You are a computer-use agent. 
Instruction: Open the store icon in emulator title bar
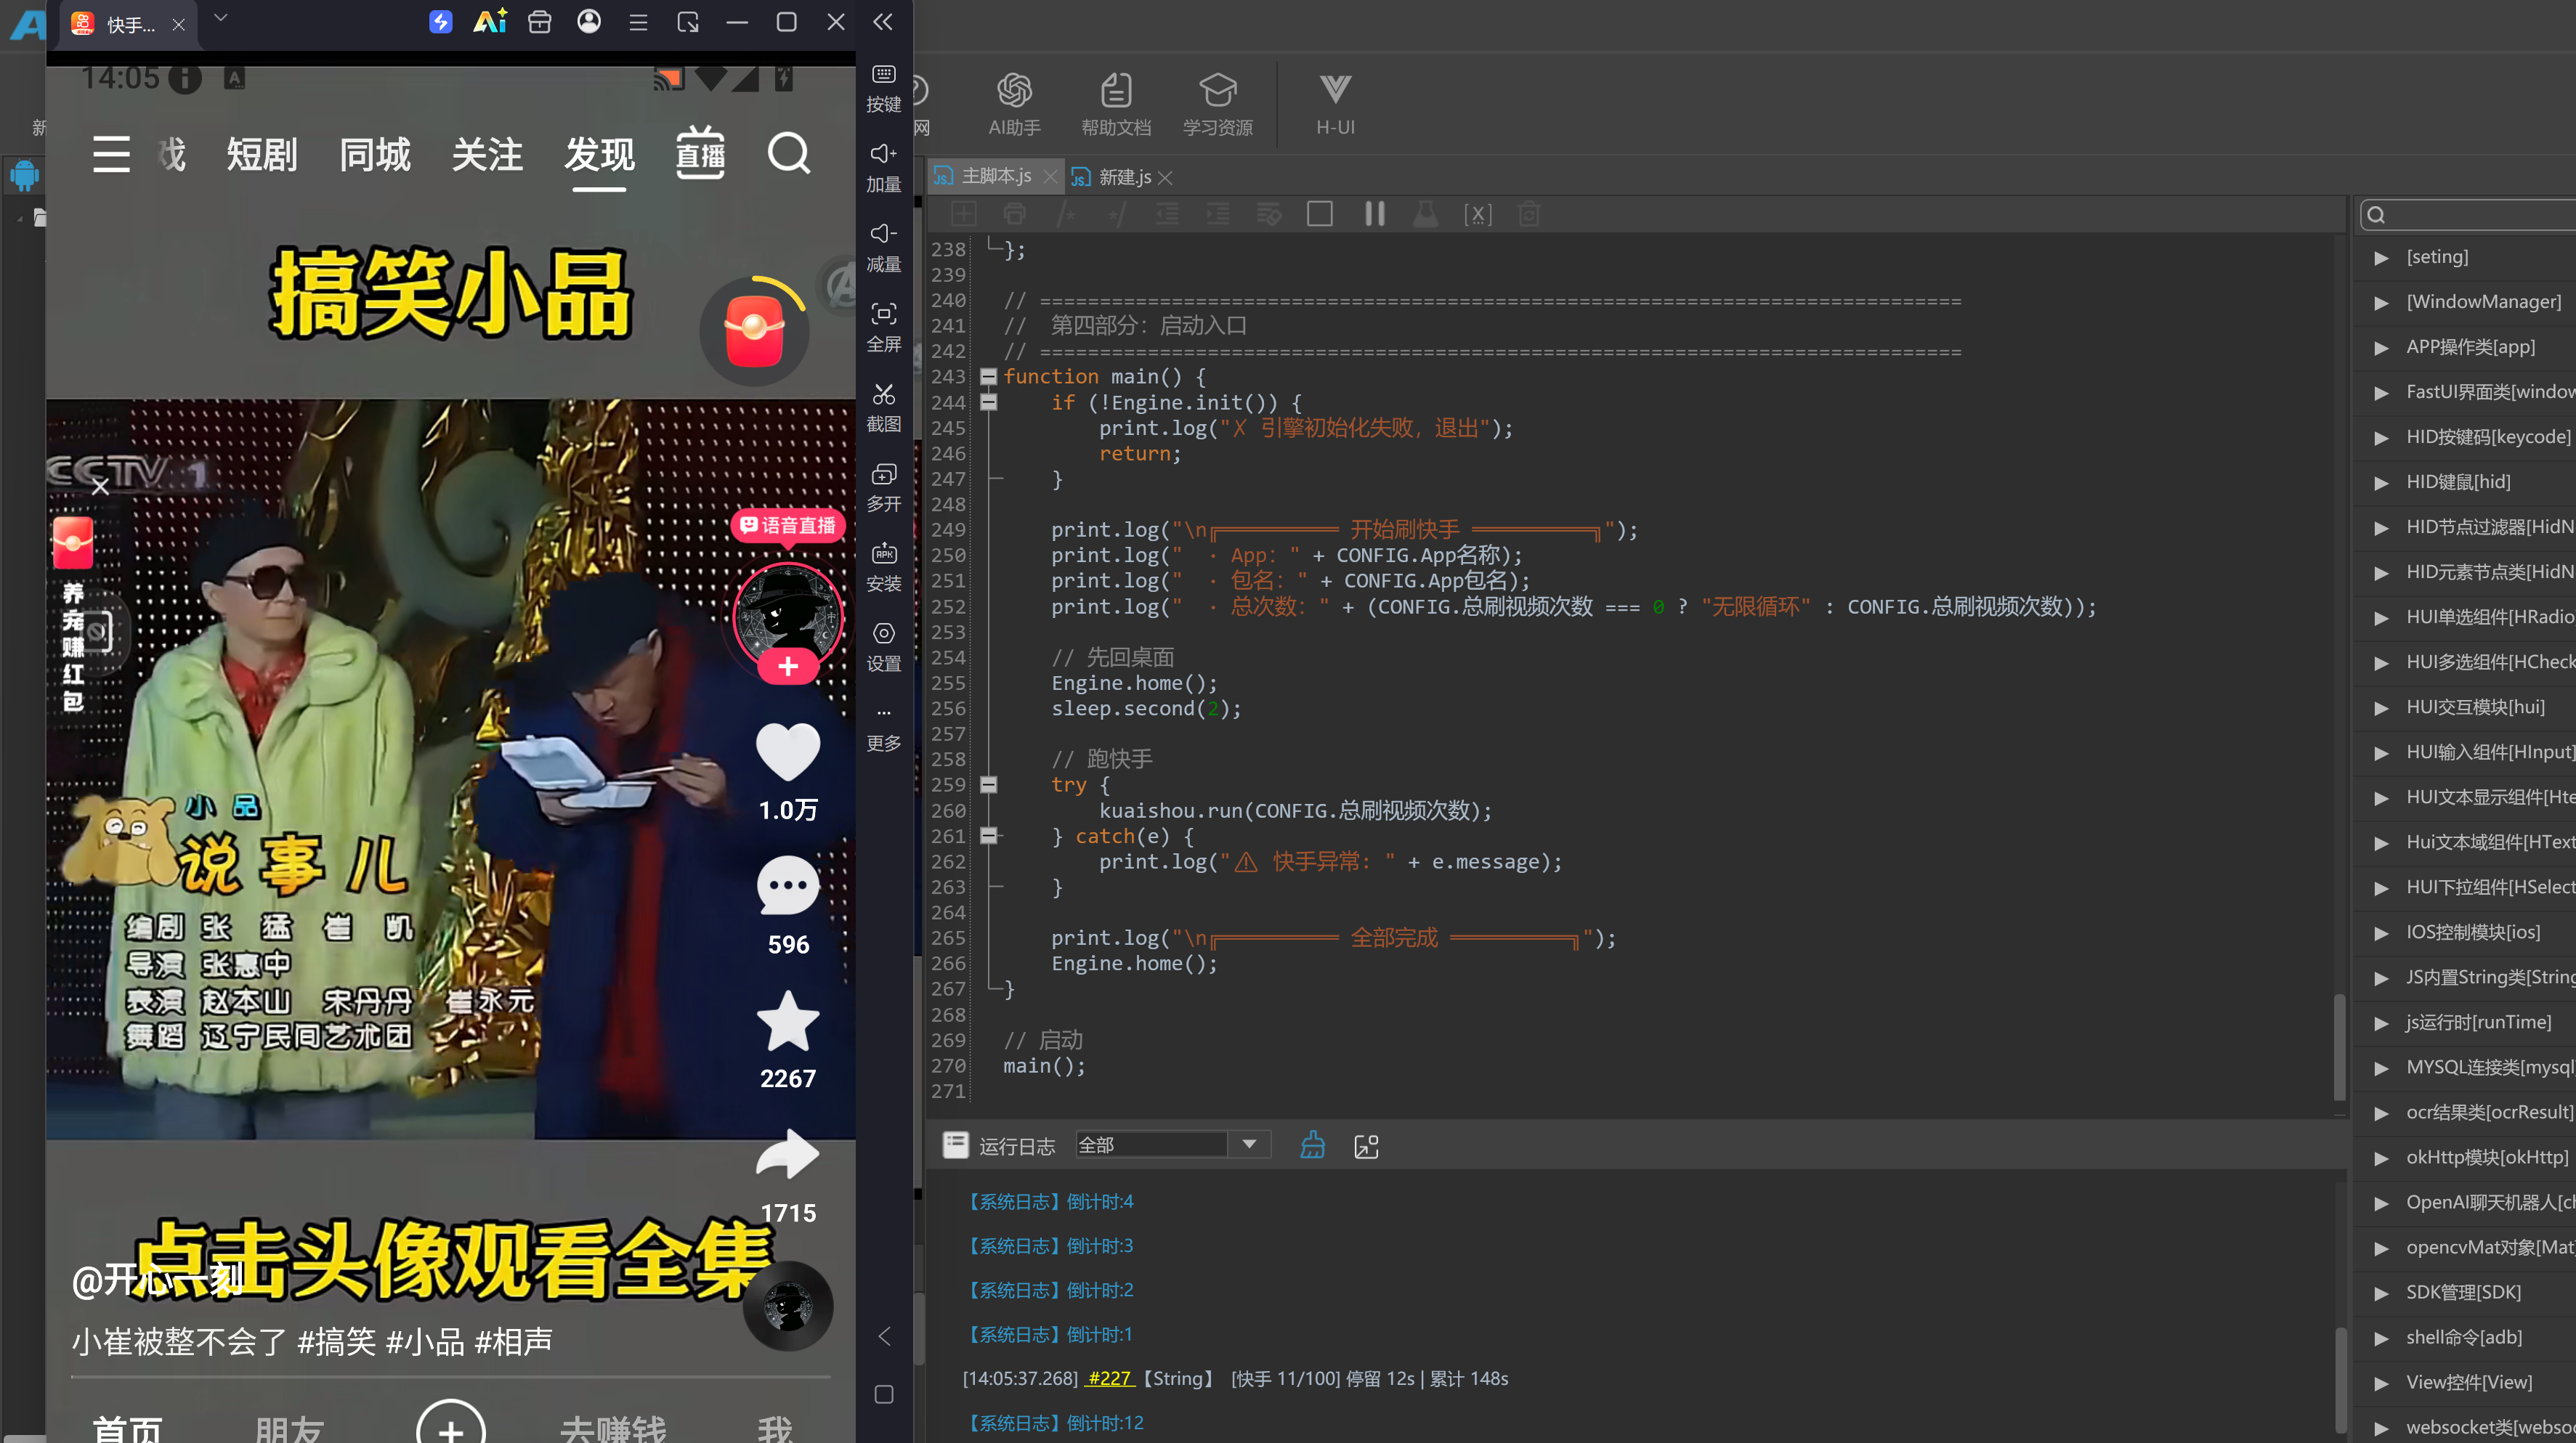click(x=540, y=22)
